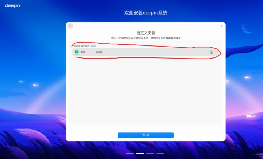Image resolution: width=263 pixels, height=159 pixels.
Task: Click the green partition icon
Action: coord(76,52)
